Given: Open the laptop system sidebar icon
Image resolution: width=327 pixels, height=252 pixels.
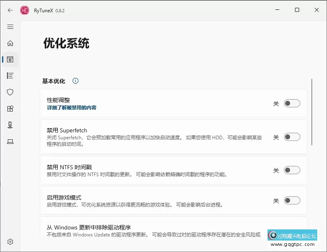Looking at the screenshot, I should (10, 141).
